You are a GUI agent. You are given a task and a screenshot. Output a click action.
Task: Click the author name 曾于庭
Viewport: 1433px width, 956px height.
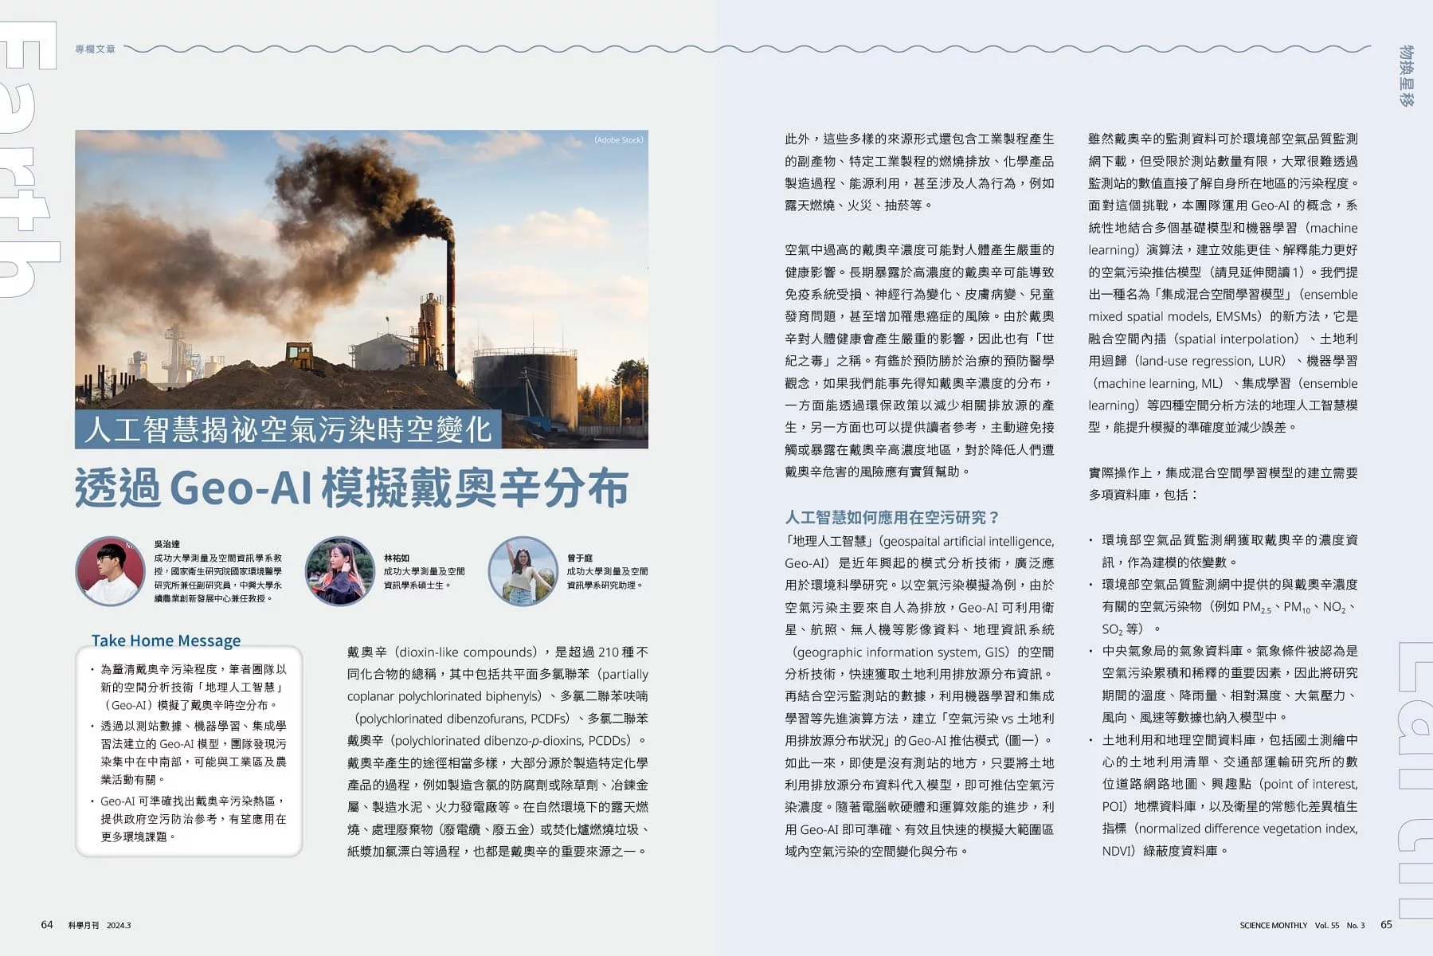click(x=580, y=558)
